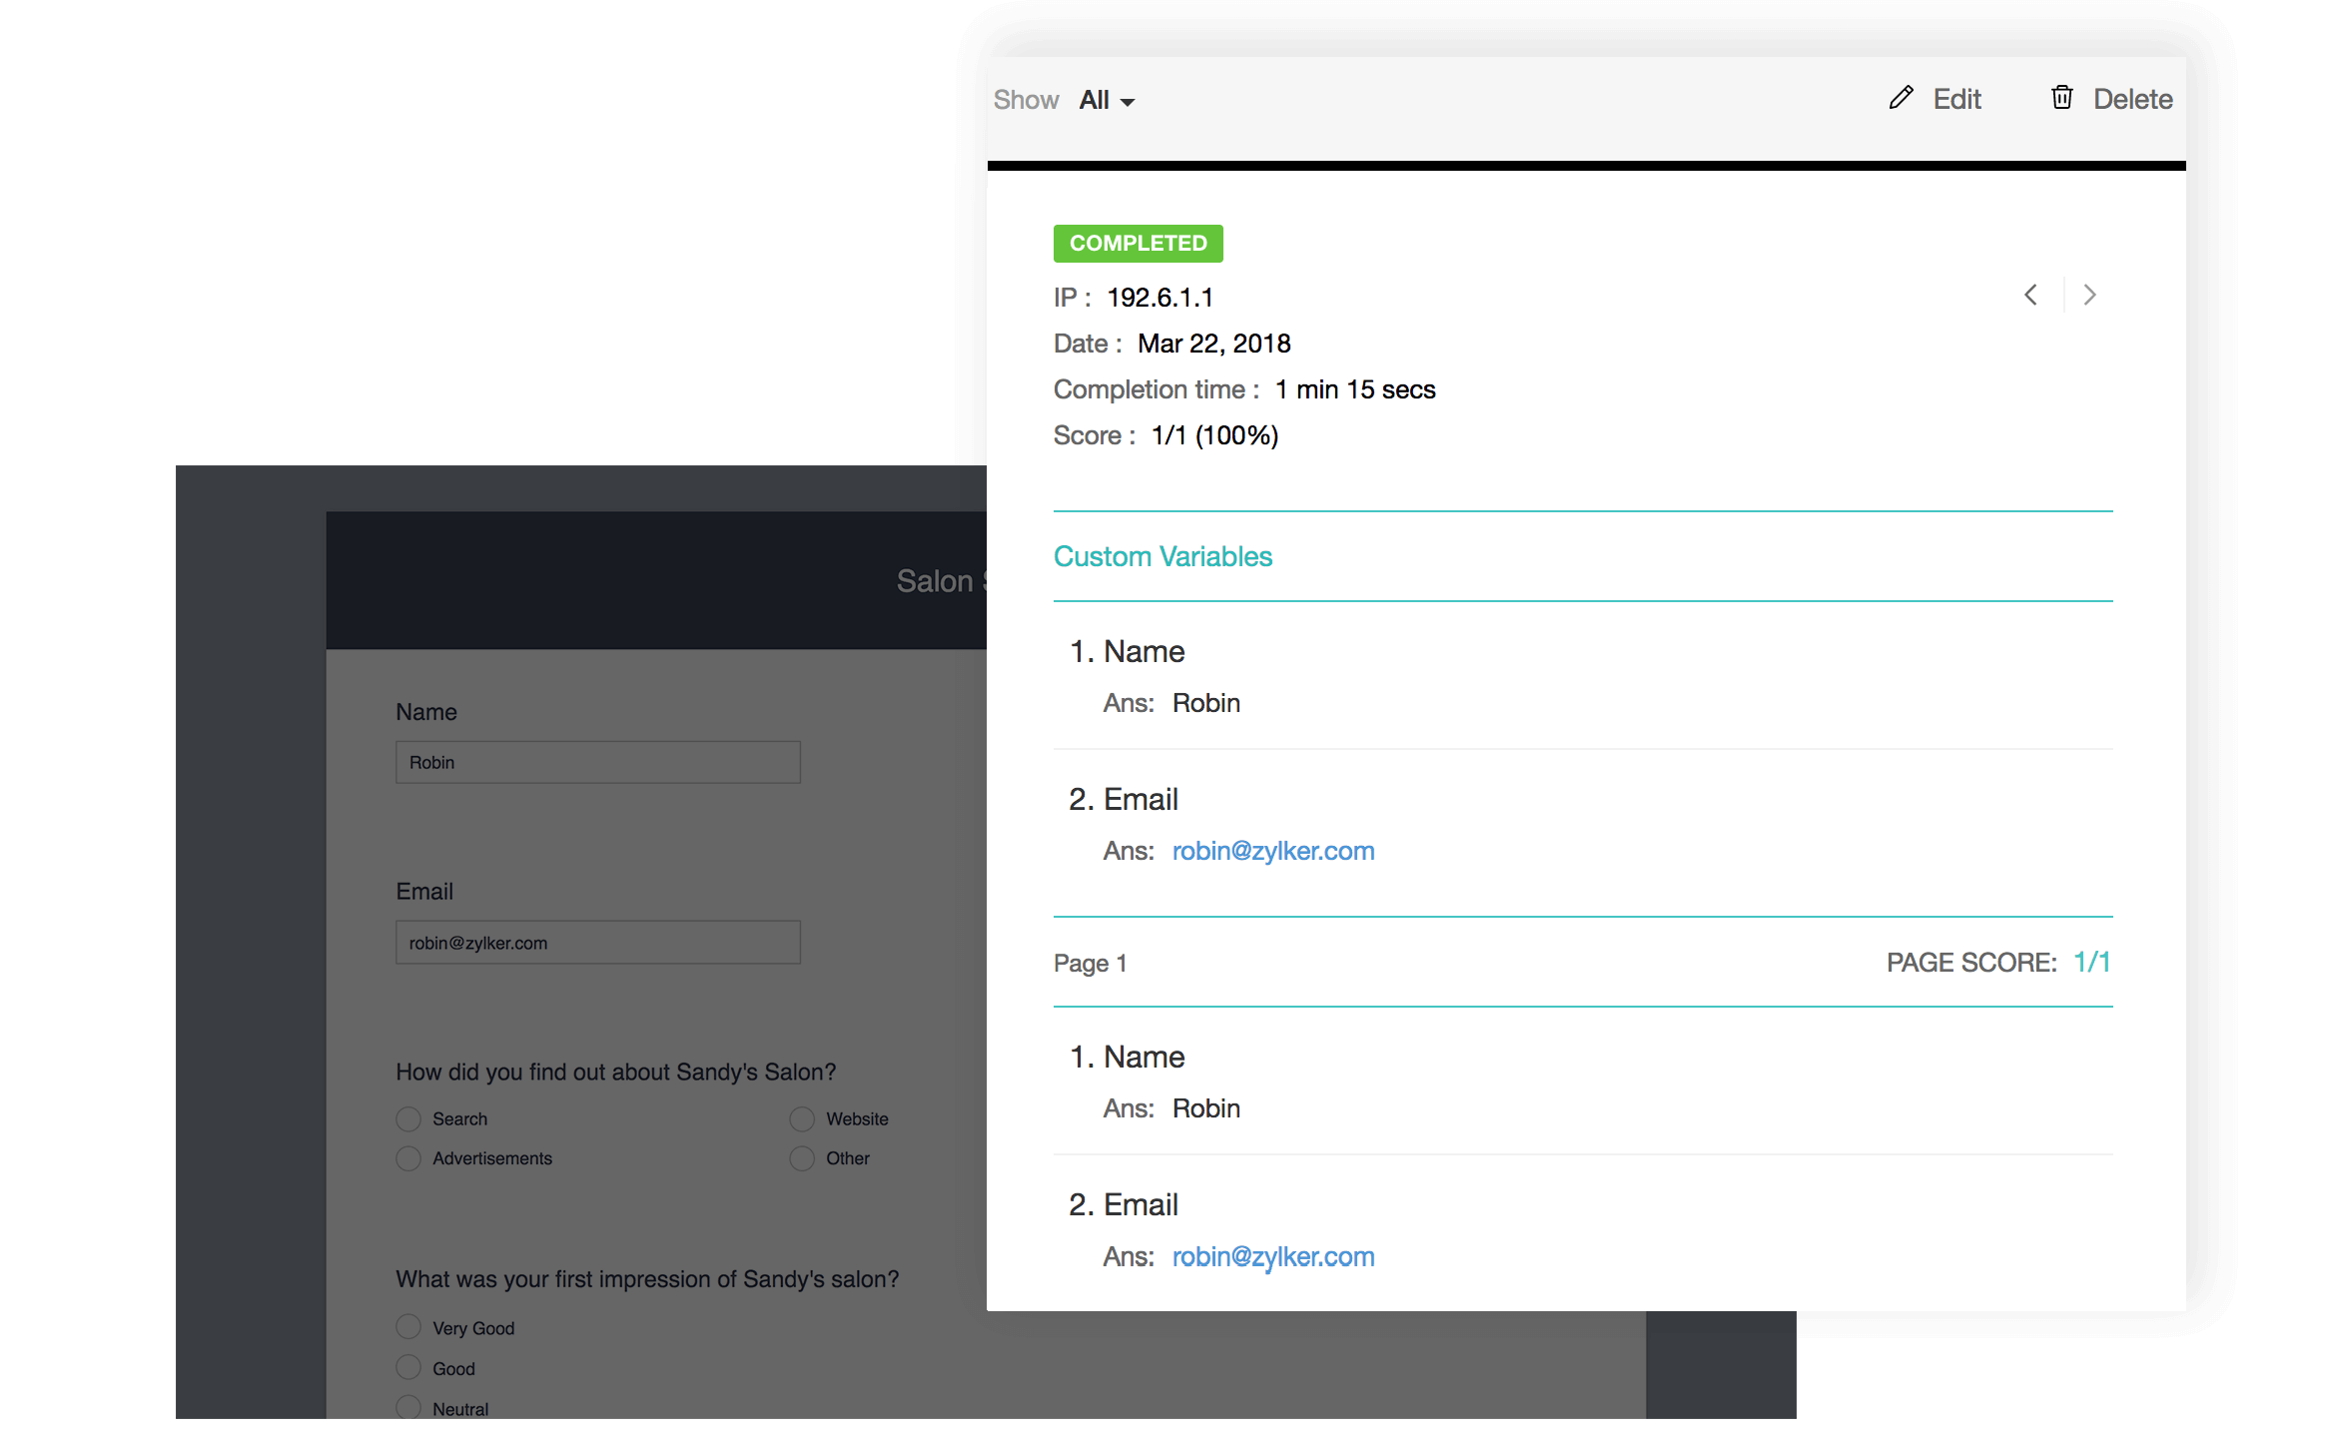Go to next response arrow
Image resolution: width=2337 pixels, height=1448 pixels.
tap(2089, 295)
